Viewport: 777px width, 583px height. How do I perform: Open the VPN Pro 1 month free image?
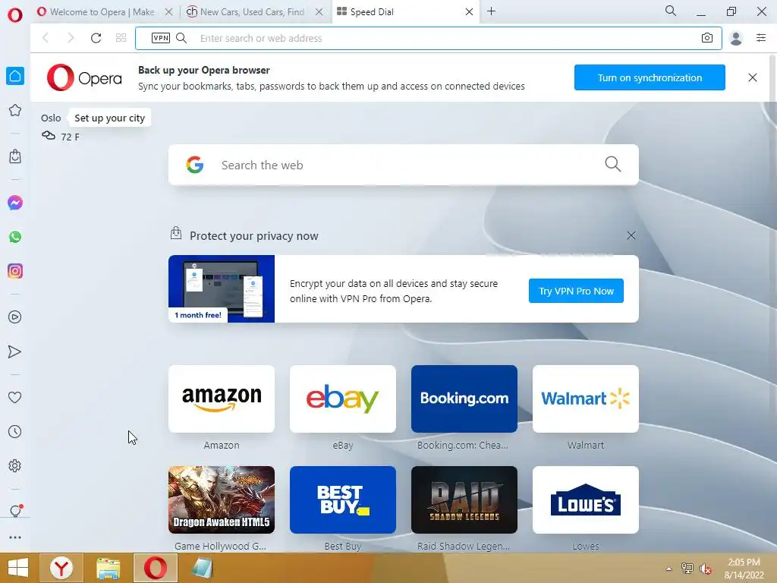[x=222, y=289]
